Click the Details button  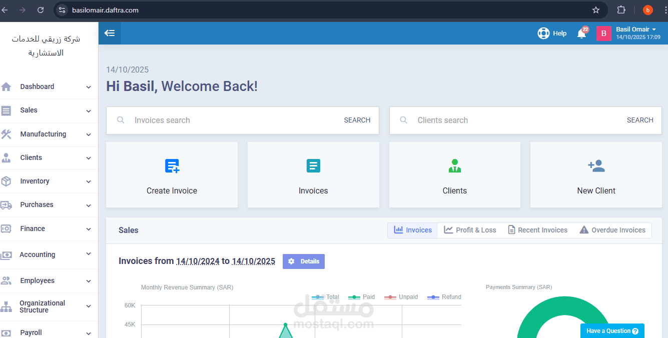[304, 261]
